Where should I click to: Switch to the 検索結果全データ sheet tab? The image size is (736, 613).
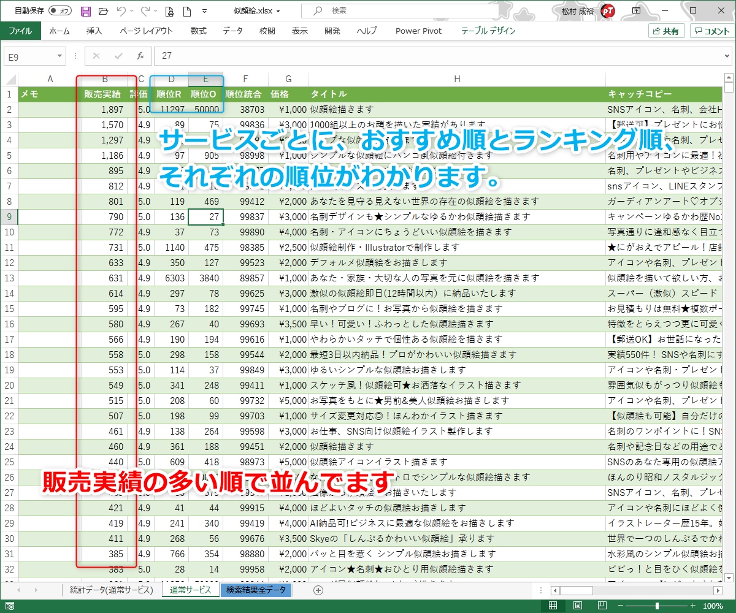click(x=256, y=590)
